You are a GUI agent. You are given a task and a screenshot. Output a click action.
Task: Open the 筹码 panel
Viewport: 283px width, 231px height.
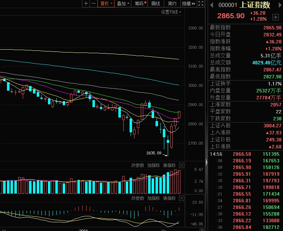140,3
